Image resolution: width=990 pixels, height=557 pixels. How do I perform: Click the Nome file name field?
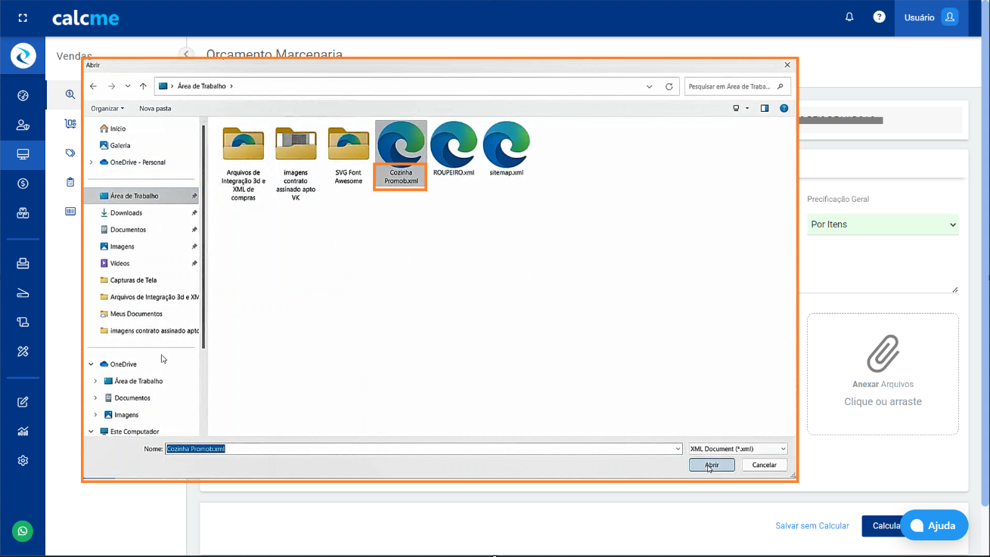click(x=420, y=449)
